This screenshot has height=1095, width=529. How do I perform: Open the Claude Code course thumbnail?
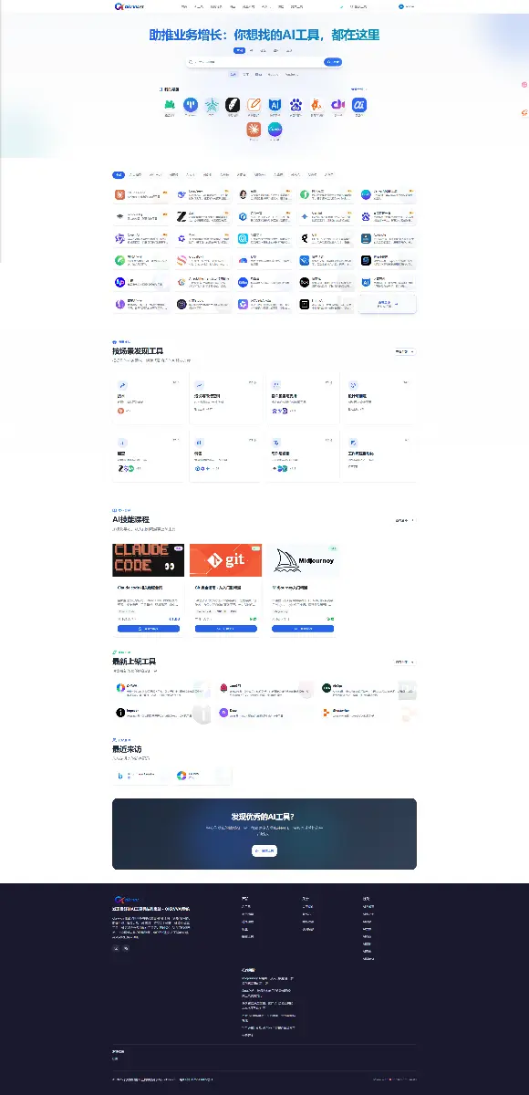click(148, 560)
